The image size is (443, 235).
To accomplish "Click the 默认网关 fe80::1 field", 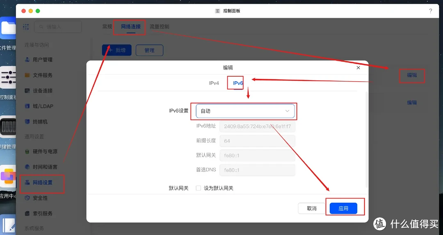I will pos(257,155).
